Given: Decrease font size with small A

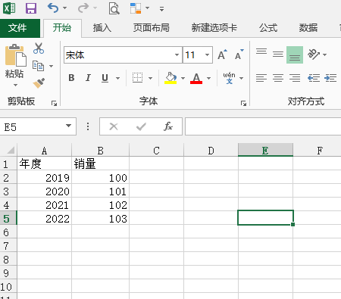Looking at the screenshot, I should (239, 55).
